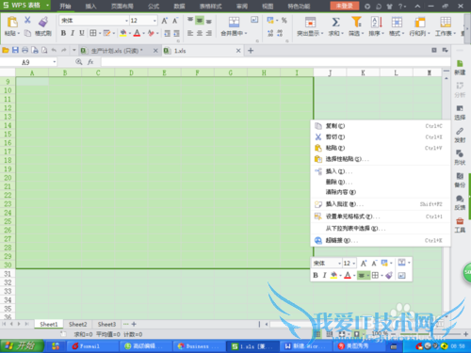The image size is (471, 353).
Task: Click the scissors Cut icon in ribbon
Action: click(27, 20)
